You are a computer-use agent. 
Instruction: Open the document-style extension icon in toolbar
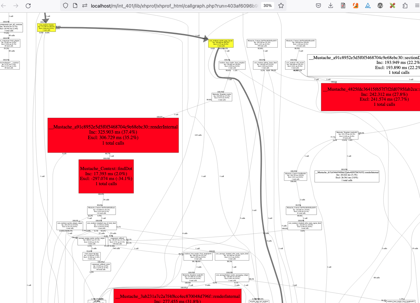[x=343, y=5]
